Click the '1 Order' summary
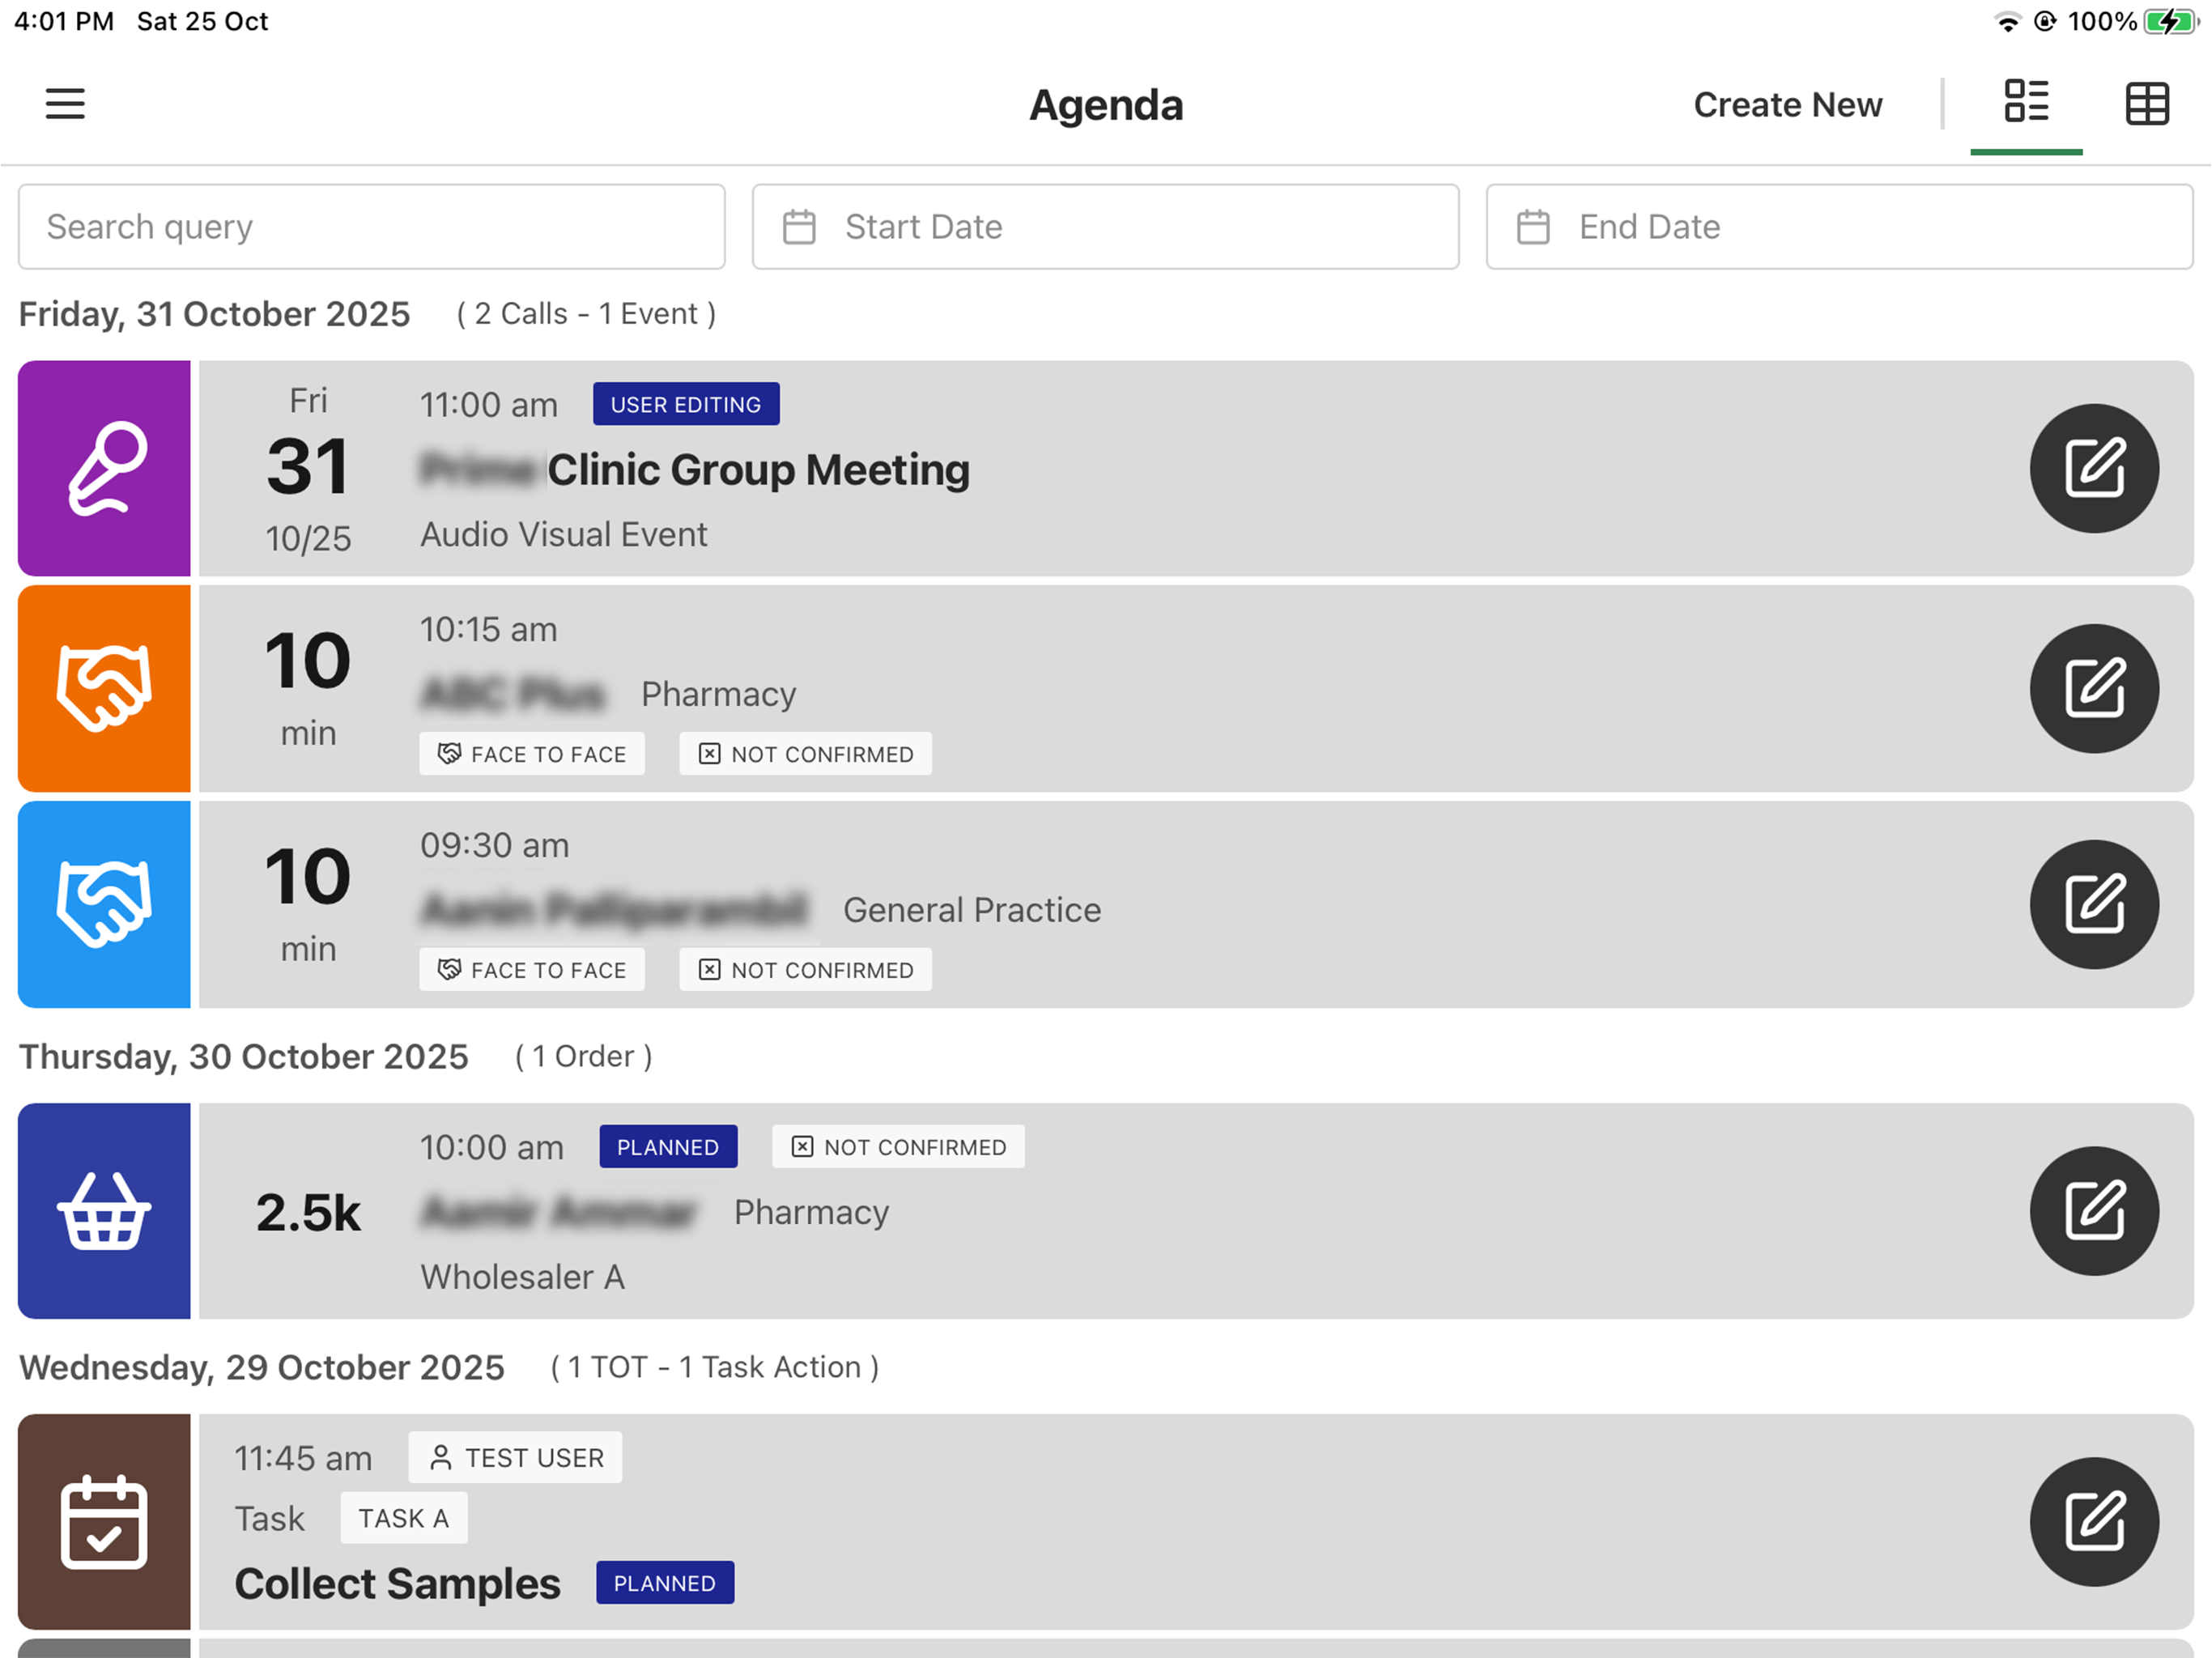 point(584,1056)
